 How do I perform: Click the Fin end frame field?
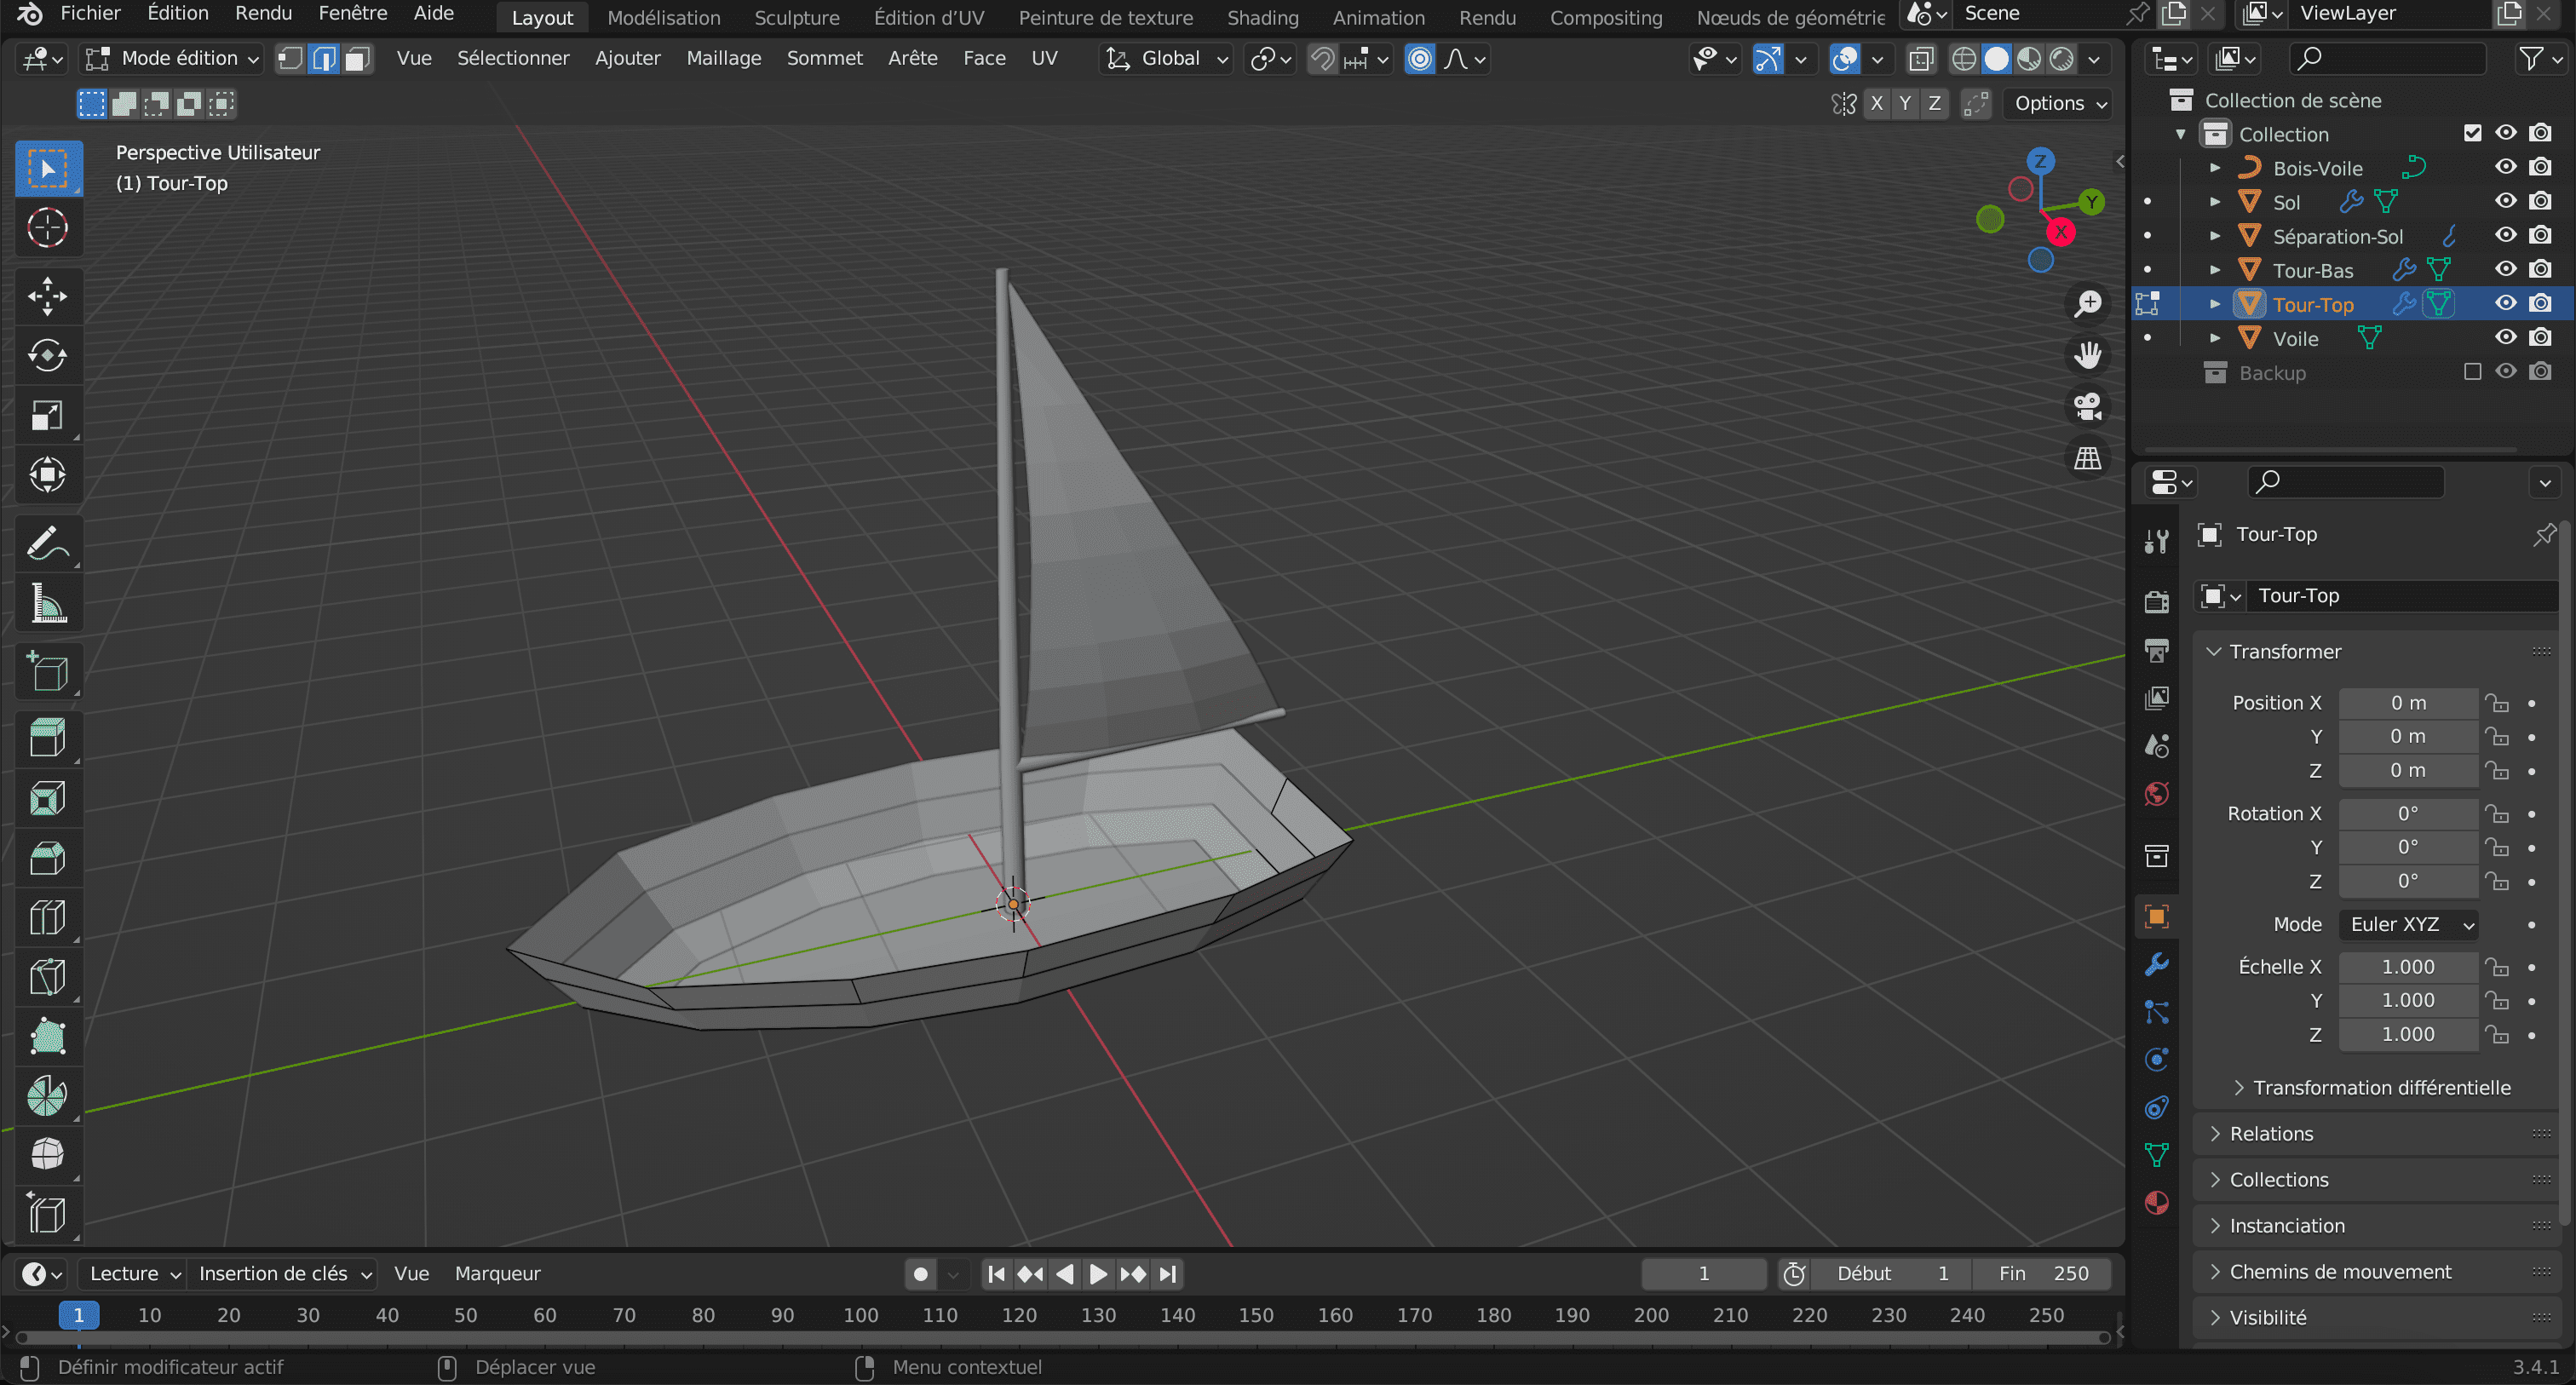[2043, 1274]
